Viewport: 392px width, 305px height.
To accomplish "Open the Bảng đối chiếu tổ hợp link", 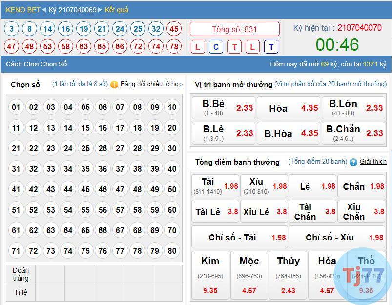I will [x=151, y=84].
